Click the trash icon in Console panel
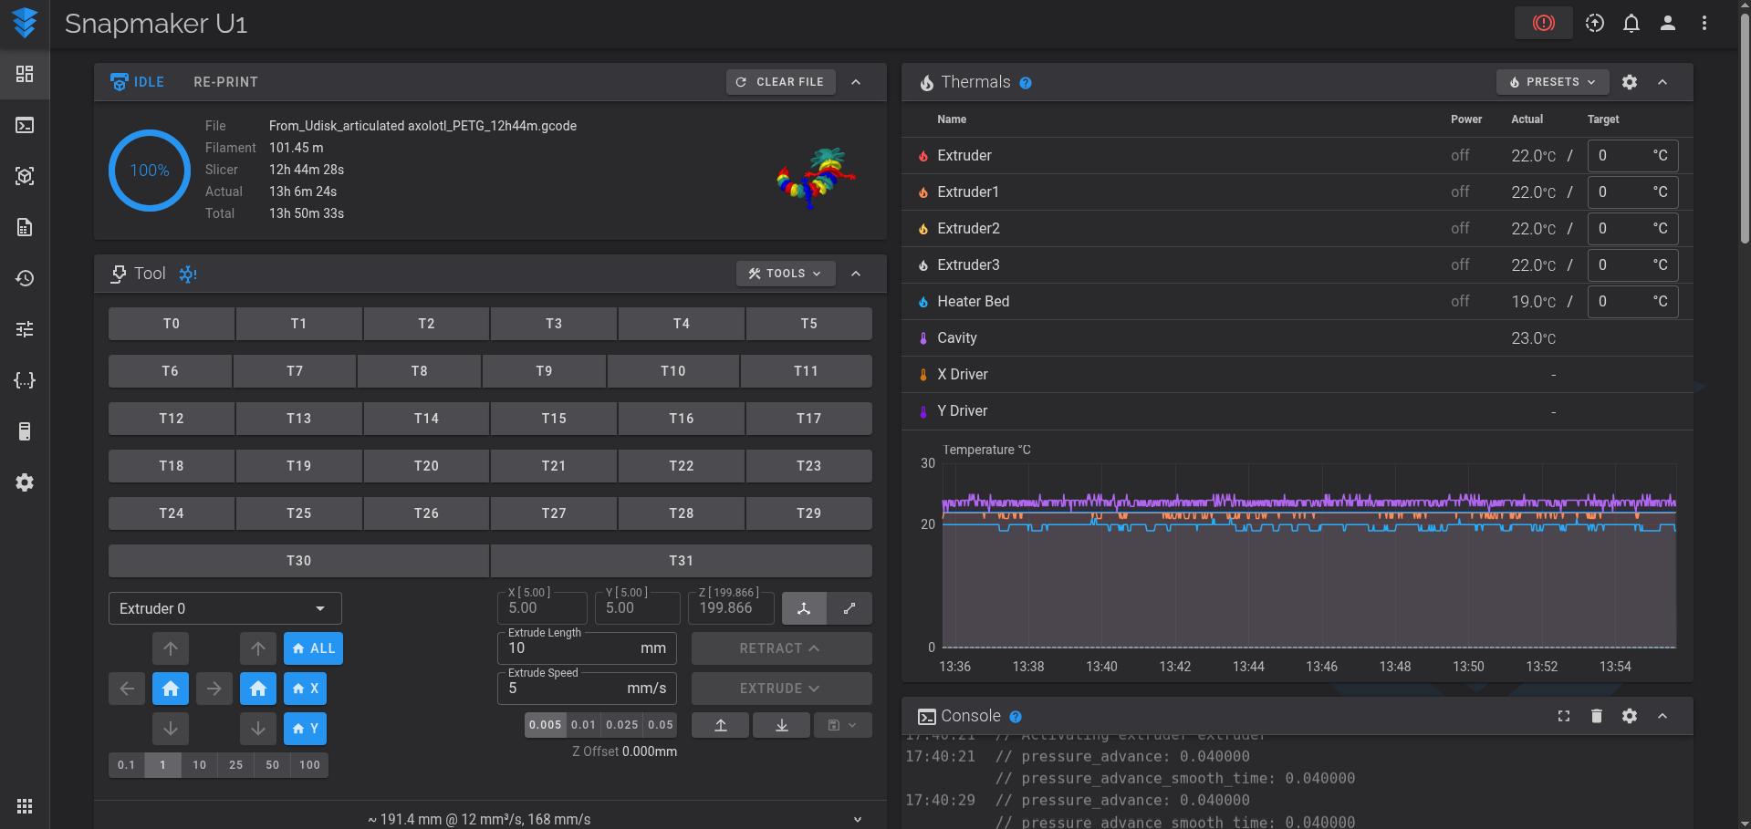Screen dimensions: 1751x829 pos(1596,716)
